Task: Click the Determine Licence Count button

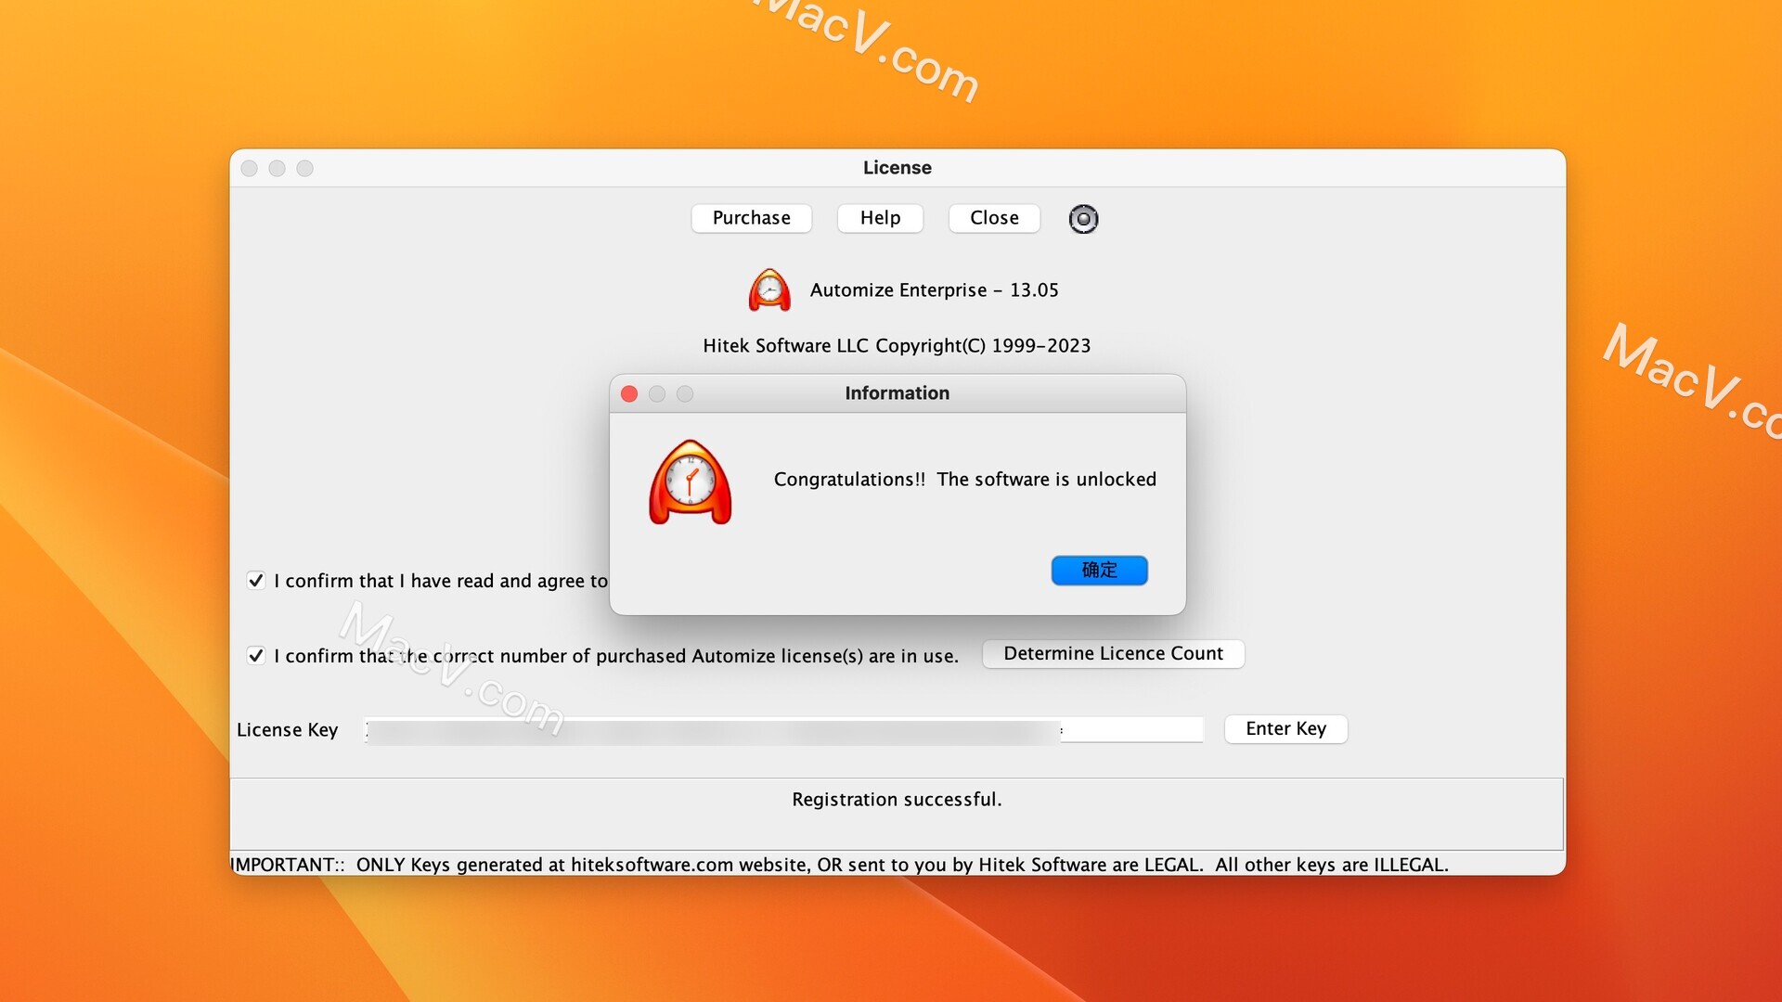Action: pos(1113,653)
